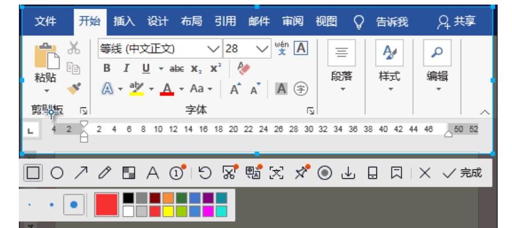The height and width of the screenshot is (228, 512).
Task: Click the pin to screen icon
Action: pyautogui.click(x=303, y=172)
